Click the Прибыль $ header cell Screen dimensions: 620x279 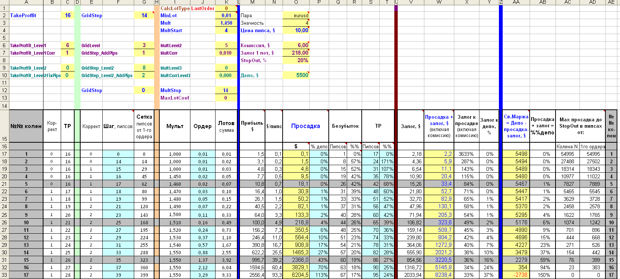(x=252, y=126)
